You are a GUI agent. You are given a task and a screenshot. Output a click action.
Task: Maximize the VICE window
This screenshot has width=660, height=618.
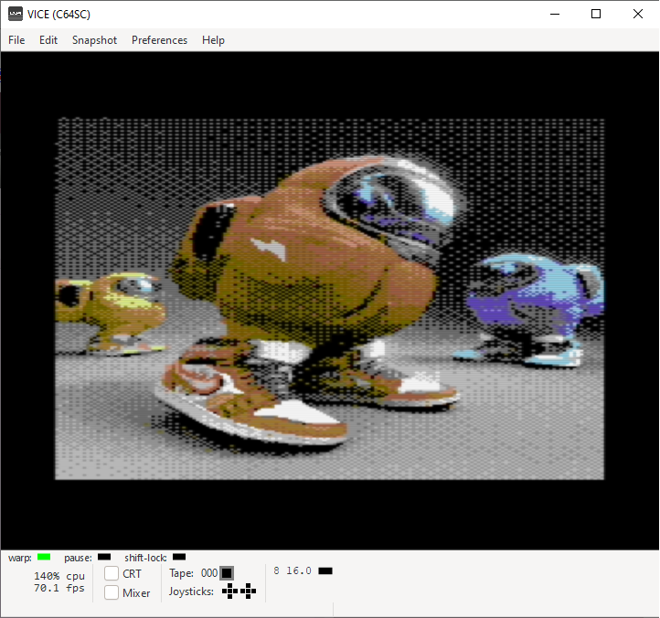pos(596,14)
